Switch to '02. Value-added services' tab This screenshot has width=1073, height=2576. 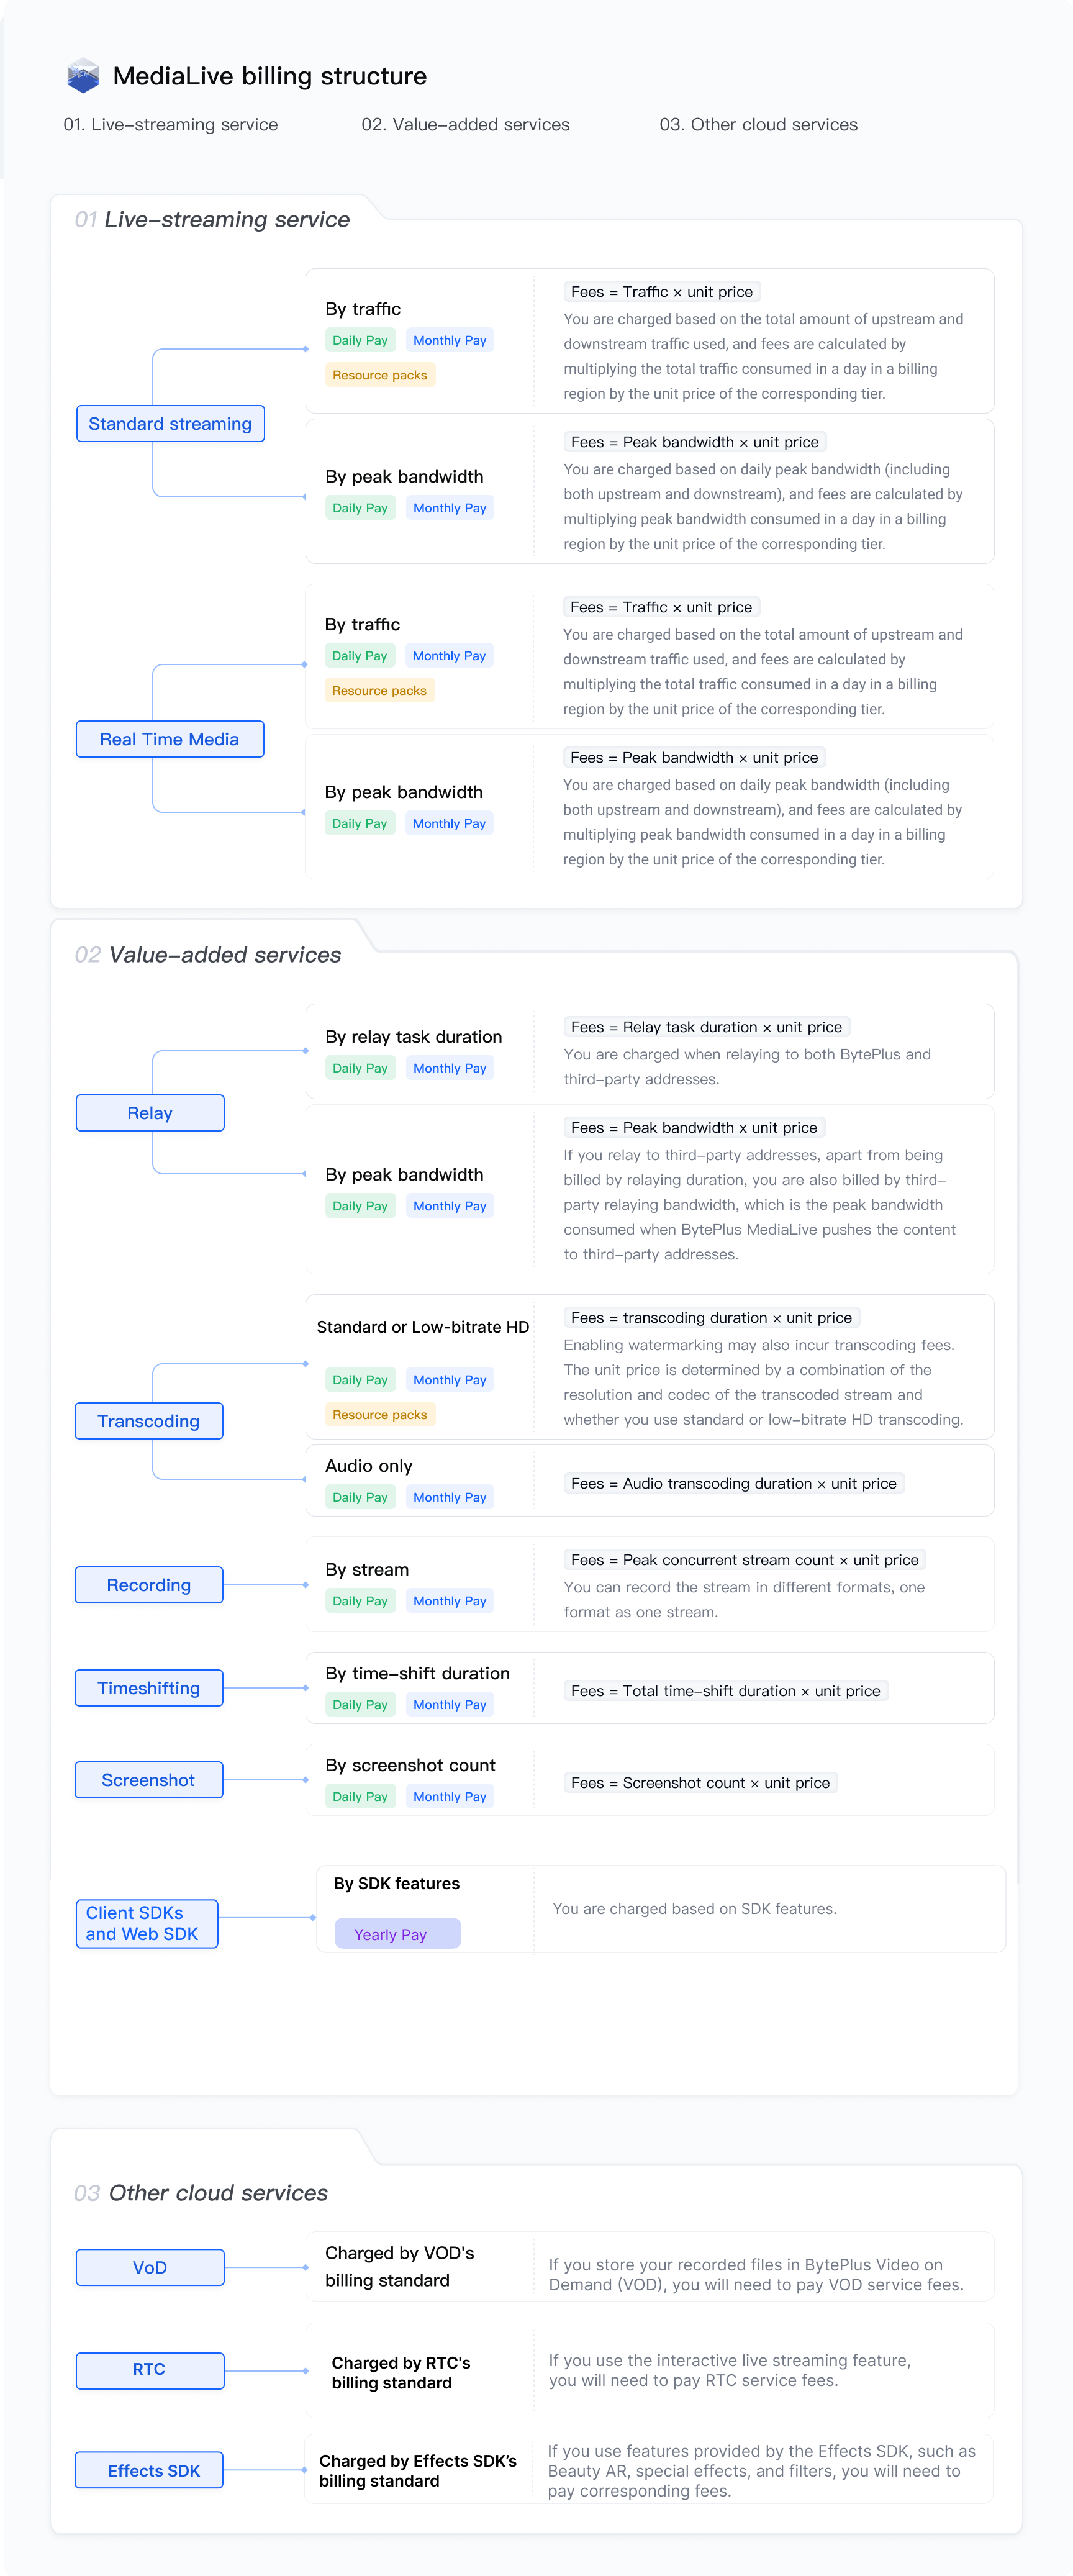point(465,125)
